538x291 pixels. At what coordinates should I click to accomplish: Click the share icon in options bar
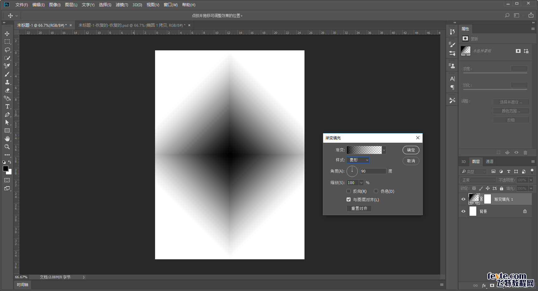pyautogui.click(x=531, y=15)
